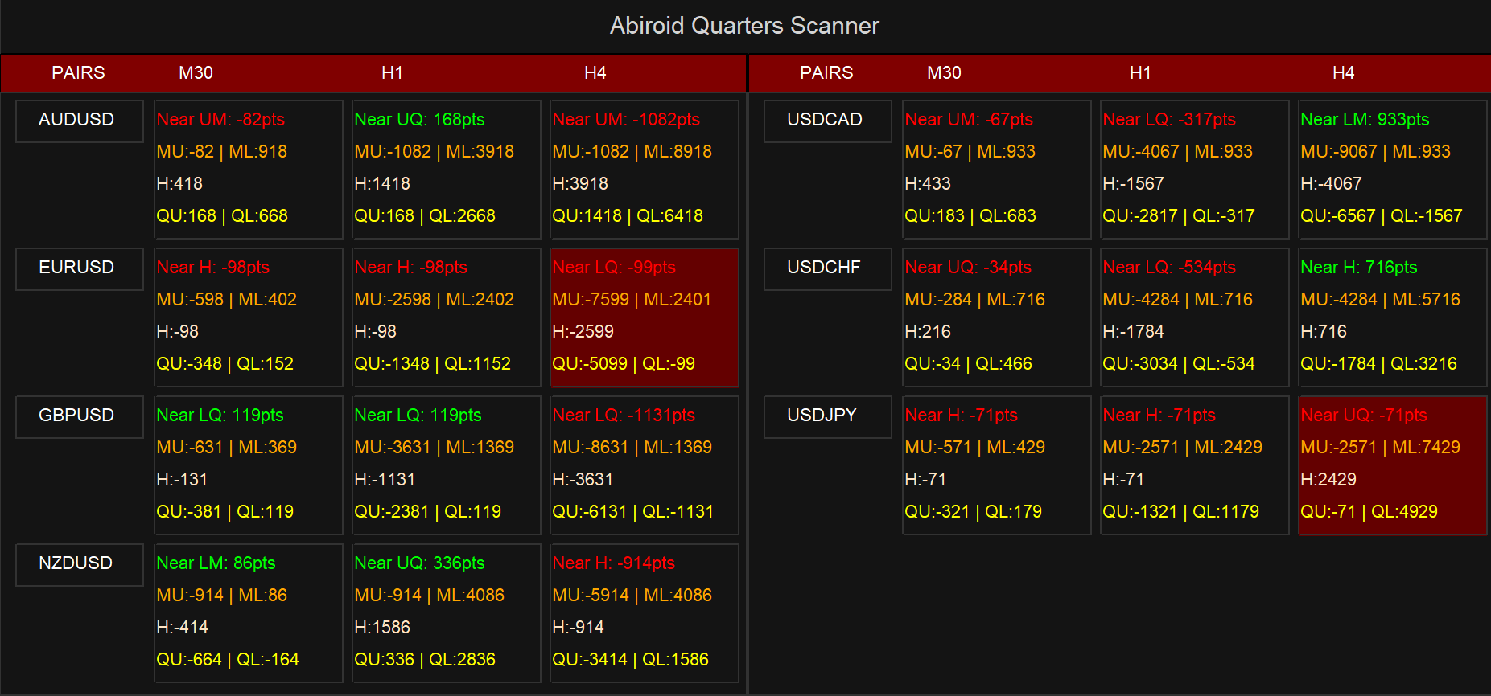Click left panel M30 column header
The width and height of the screenshot is (1491, 696).
tap(196, 73)
